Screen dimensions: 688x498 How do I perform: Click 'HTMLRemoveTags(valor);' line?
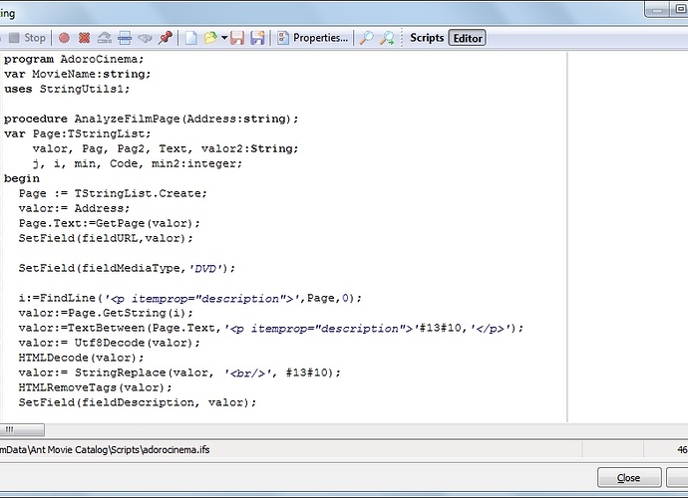click(95, 387)
